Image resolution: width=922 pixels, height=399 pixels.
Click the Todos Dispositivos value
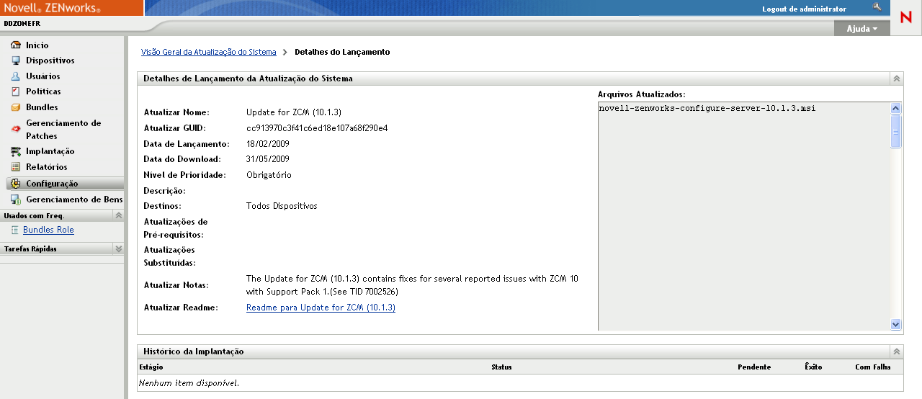click(x=282, y=206)
